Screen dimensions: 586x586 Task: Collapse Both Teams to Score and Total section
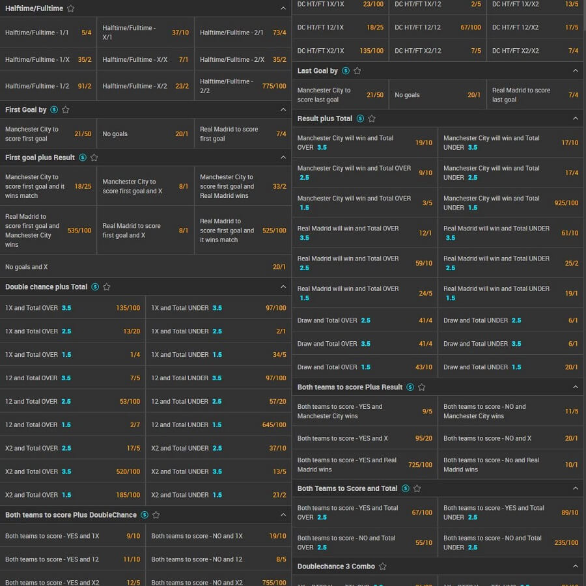(576, 488)
